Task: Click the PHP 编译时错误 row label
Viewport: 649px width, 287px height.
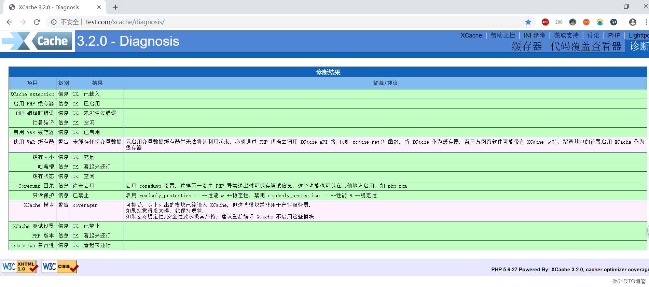Action: [35, 113]
